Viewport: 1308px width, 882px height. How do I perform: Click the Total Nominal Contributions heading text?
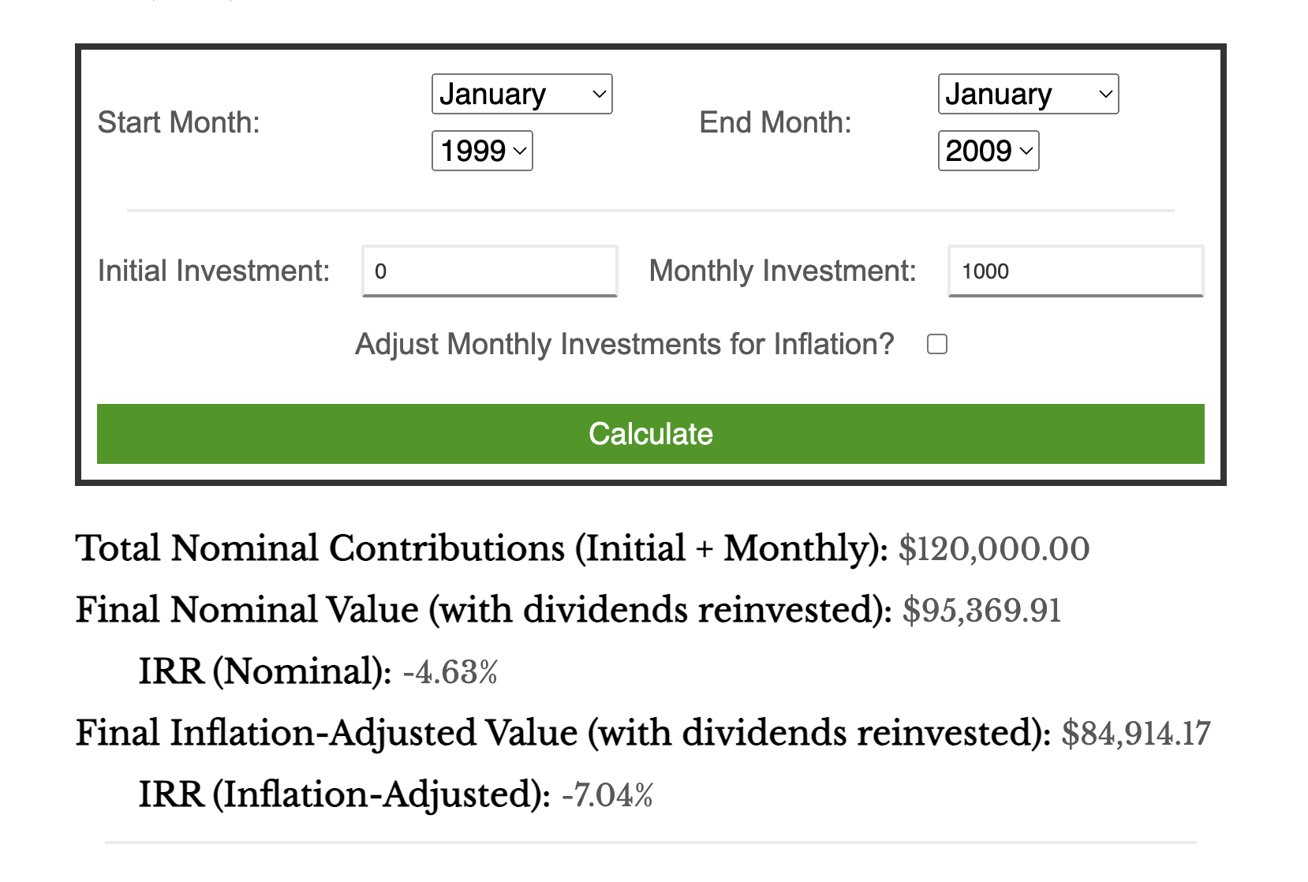pos(481,549)
